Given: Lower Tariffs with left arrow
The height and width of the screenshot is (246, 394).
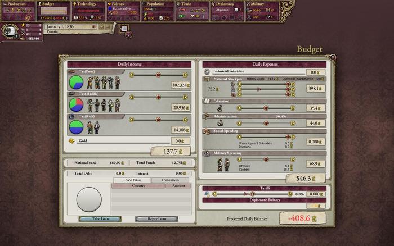Looking at the screenshot, I should tap(214, 194).
